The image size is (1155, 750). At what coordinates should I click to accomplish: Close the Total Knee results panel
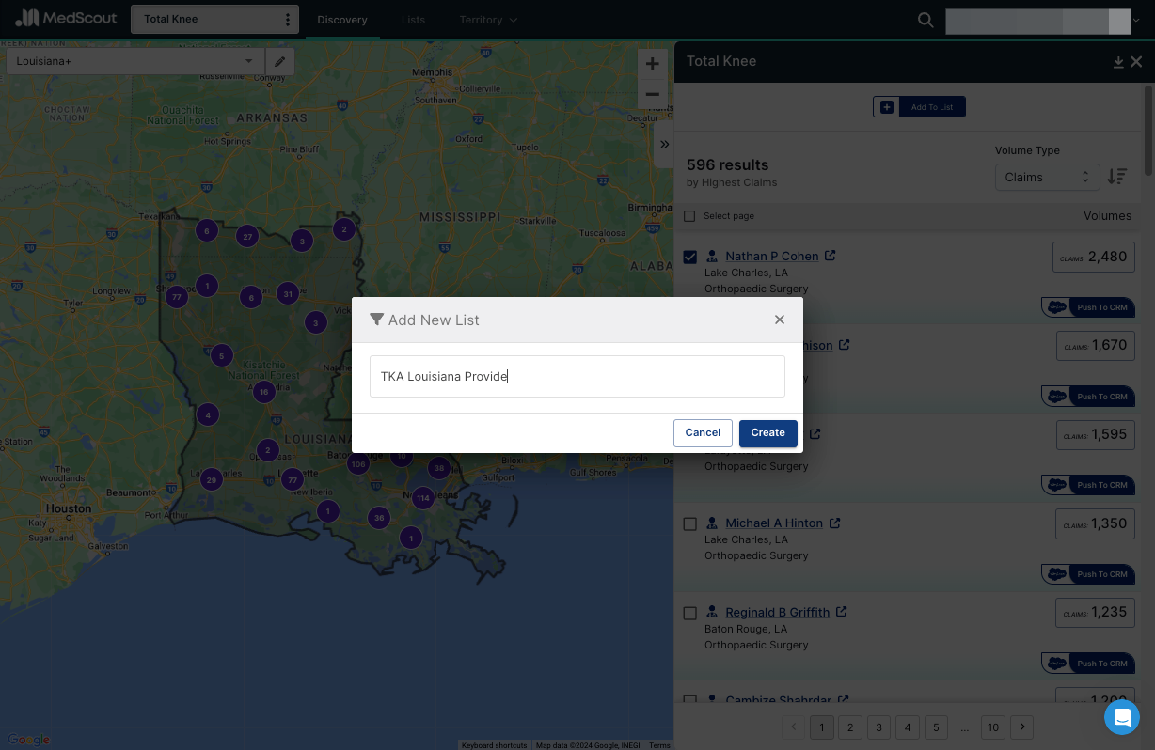pos(1136,62)
